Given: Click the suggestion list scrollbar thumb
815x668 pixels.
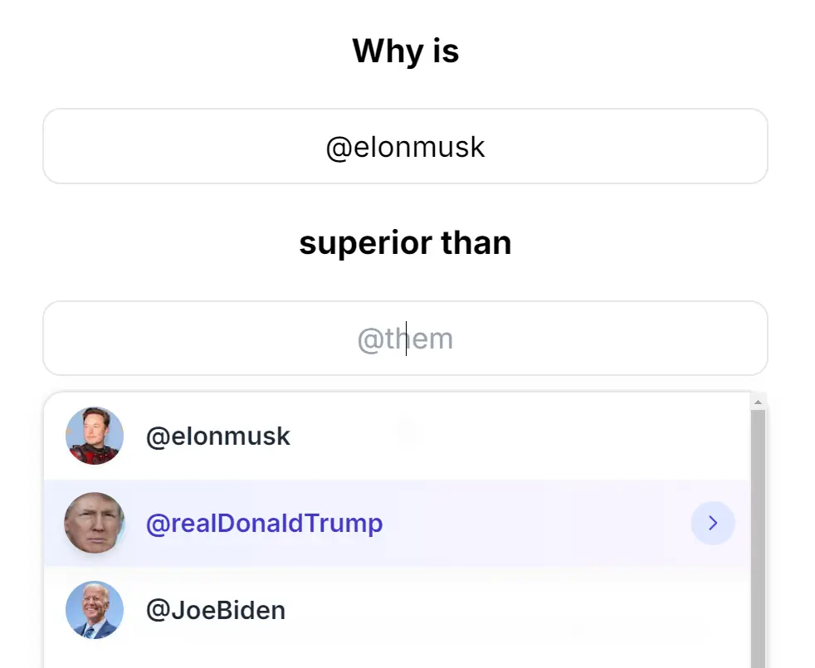Looking at the screenshot, I should pyautogui.click(x=758, y=531).
